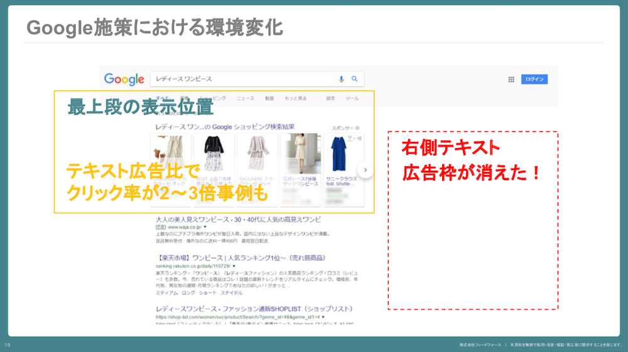Viewport: 628px width, 352px height.
Task: Open the ファッション通販SHOPLIST result link
Action: [x=254, y=309]
